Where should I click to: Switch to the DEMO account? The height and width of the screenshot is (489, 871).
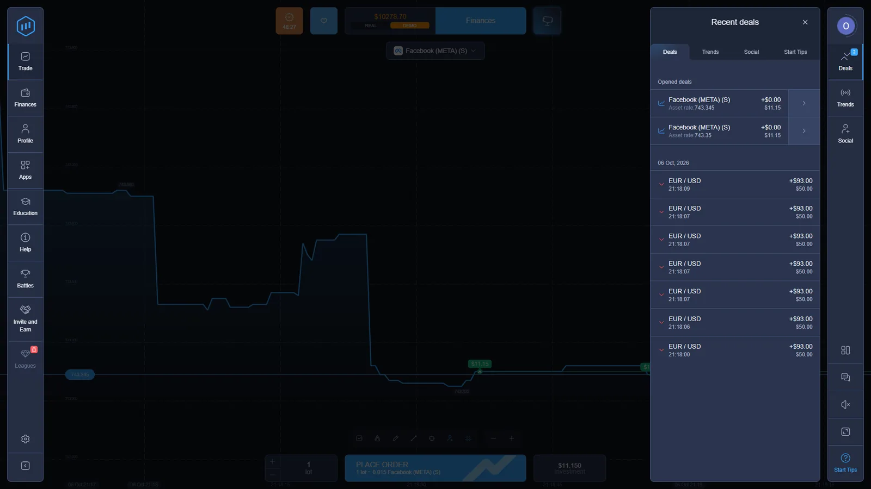tap(410, 26)
